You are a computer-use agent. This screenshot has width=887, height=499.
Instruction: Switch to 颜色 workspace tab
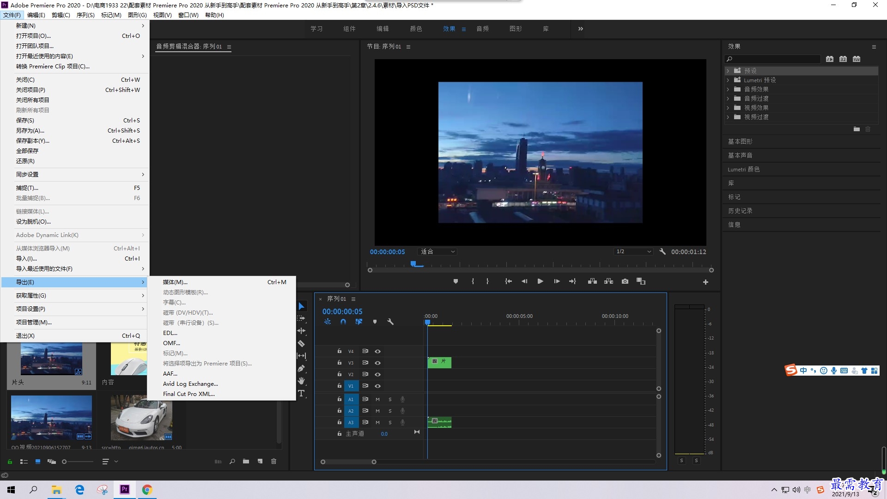point(416,29)
